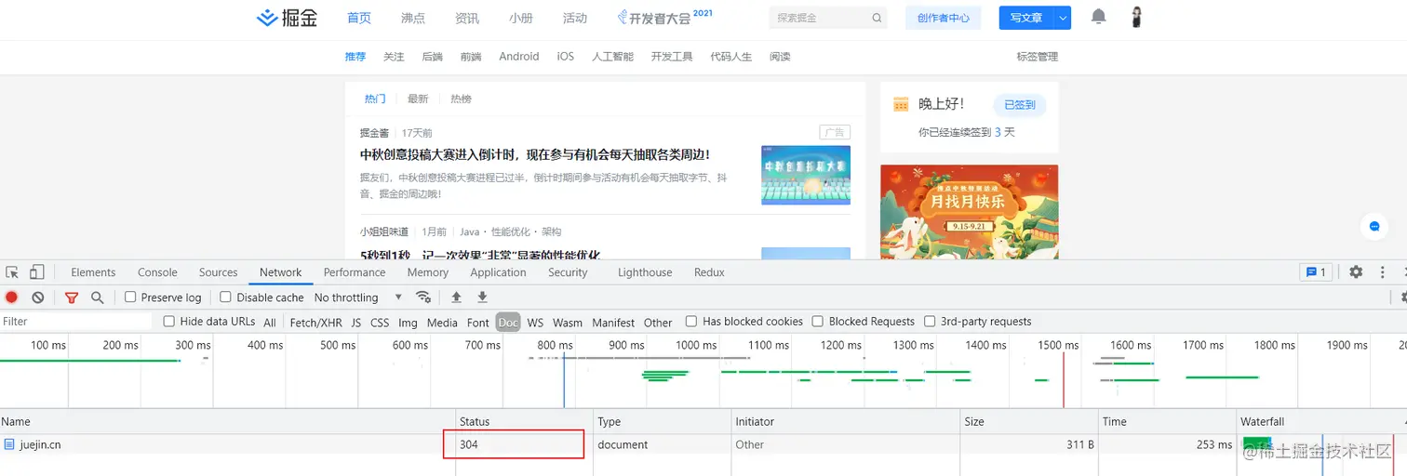This screenshot has width=1407, height=476.
Task: Select the Doc request filter
Action: coord(508,323)
